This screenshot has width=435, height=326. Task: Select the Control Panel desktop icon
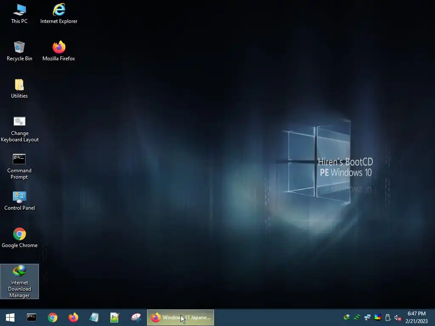point(20,201)
